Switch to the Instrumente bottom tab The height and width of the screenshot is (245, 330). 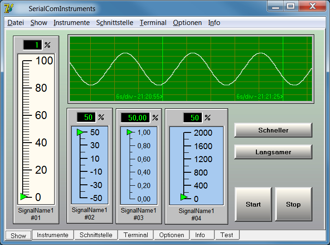tap(53, 235)
